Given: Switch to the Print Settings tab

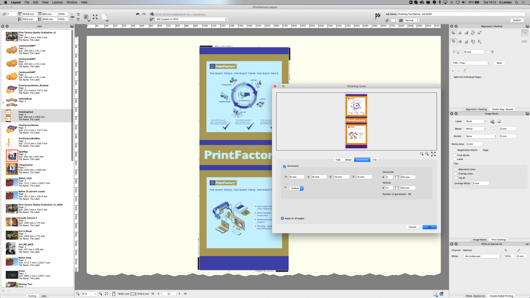Looking at the screenshot, I should [499, 240].
